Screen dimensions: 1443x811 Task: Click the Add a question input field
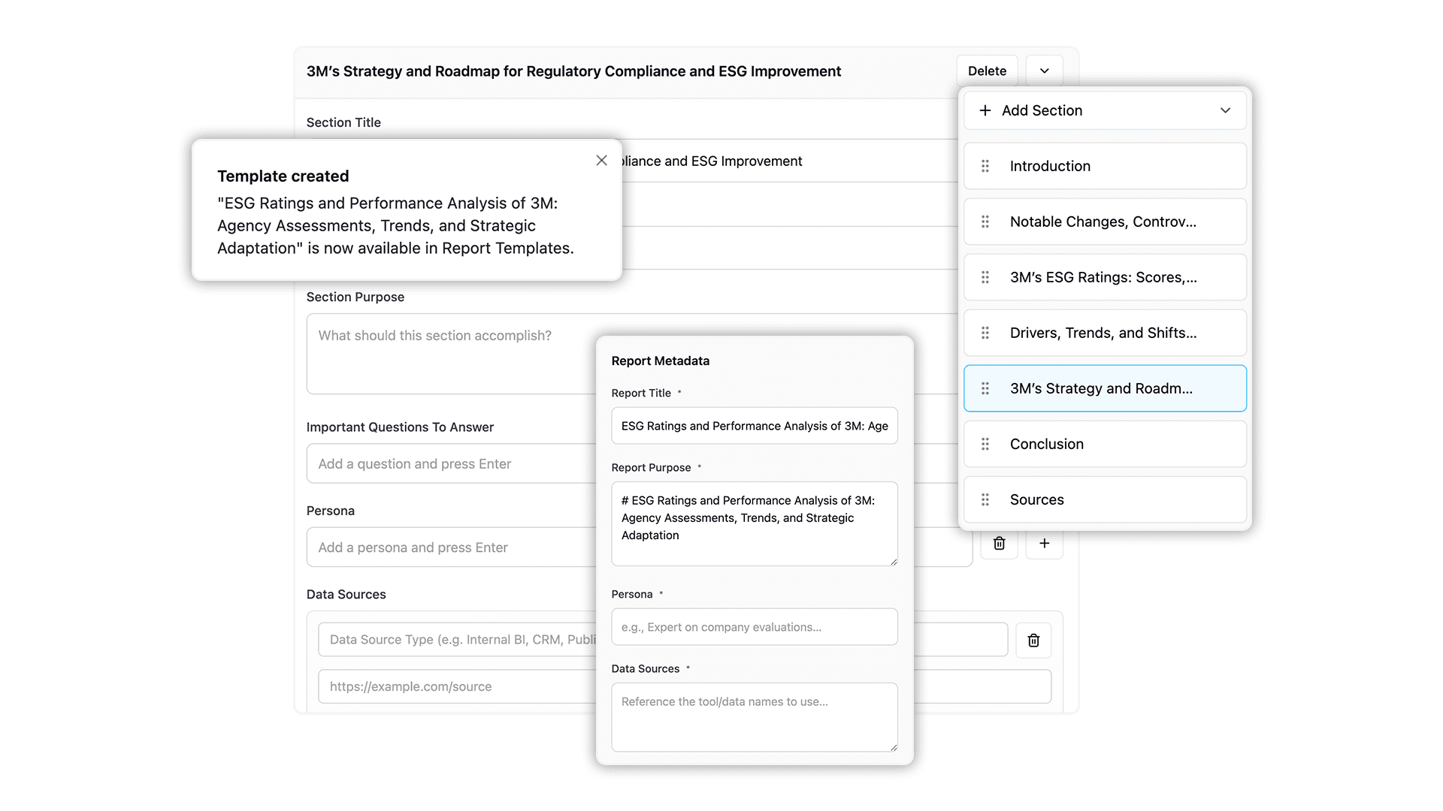click(x=451, y=464)
